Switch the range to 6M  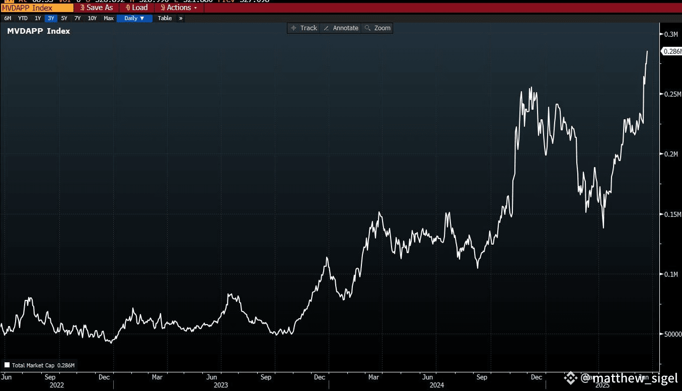[x=8, y=18]
